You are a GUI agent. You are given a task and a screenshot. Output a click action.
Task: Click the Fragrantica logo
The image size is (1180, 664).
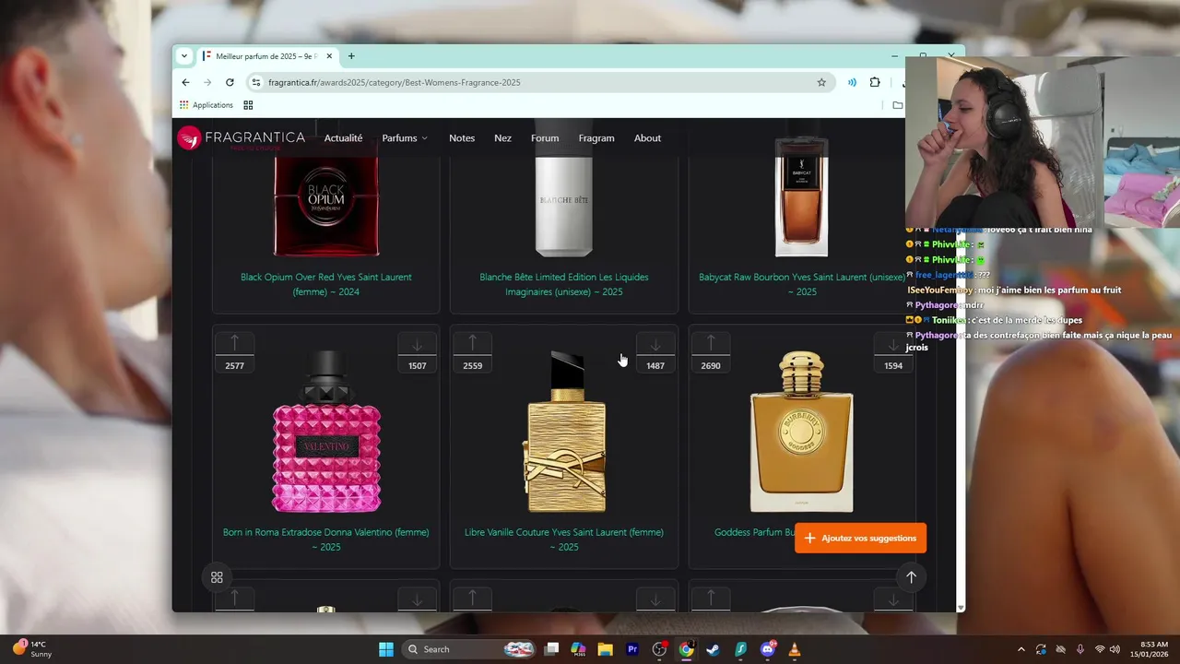[241, 138]
